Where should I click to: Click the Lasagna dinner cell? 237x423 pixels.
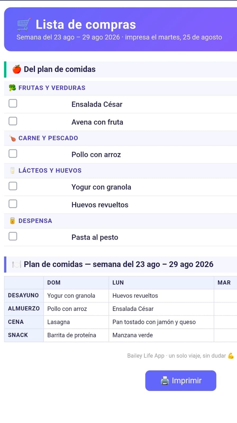click(76, 322)
